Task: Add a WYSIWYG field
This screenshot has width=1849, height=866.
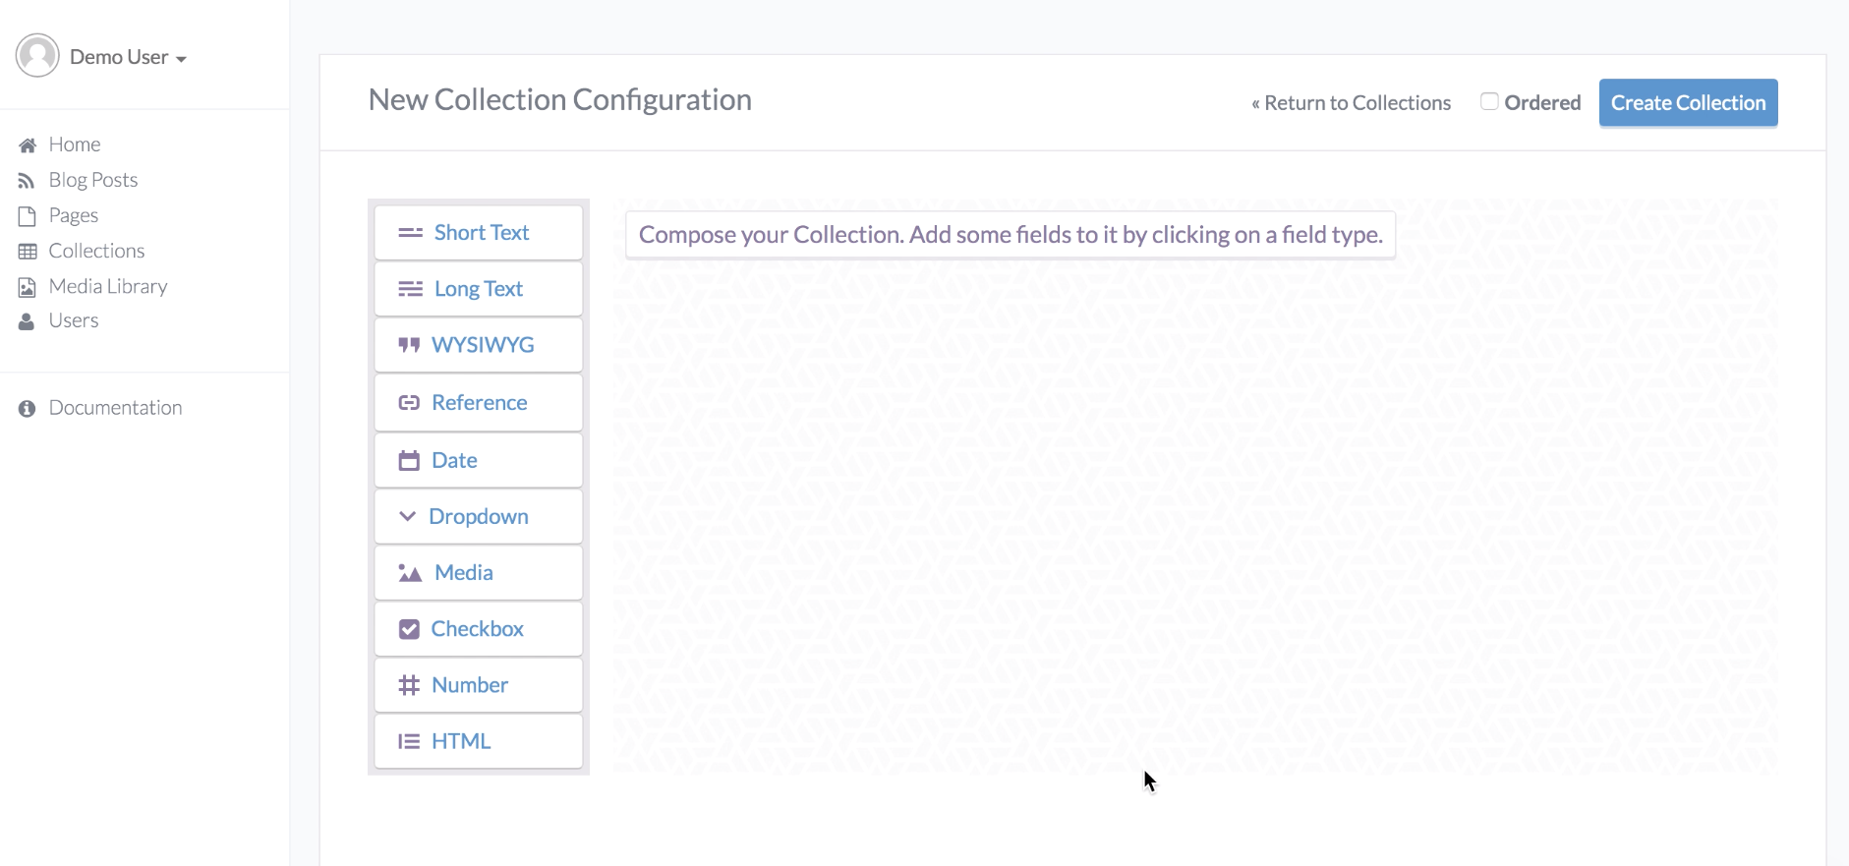Action: [479, 345]
